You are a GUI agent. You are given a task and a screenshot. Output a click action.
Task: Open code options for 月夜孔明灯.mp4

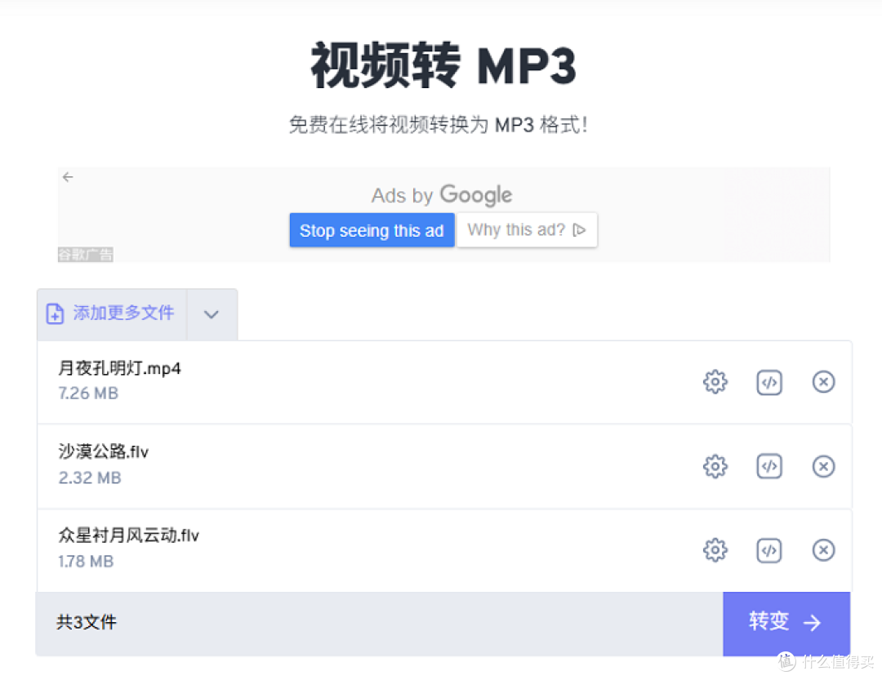(x=769, y=382)
